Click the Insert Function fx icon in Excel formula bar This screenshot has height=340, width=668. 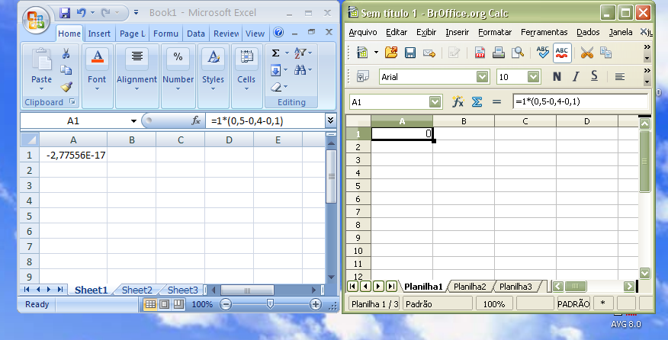point(196,121)
